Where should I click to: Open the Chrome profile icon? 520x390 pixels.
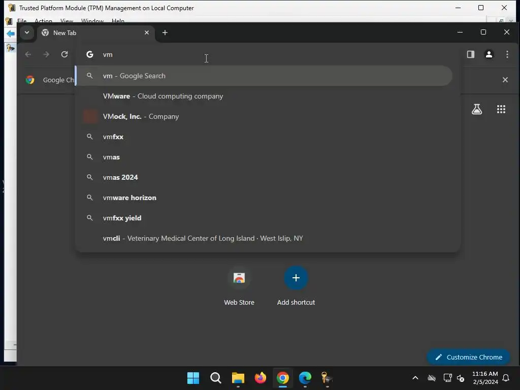tap(489, 54)
